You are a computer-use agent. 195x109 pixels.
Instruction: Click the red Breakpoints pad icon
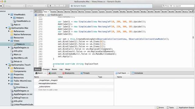click(63, 73)
